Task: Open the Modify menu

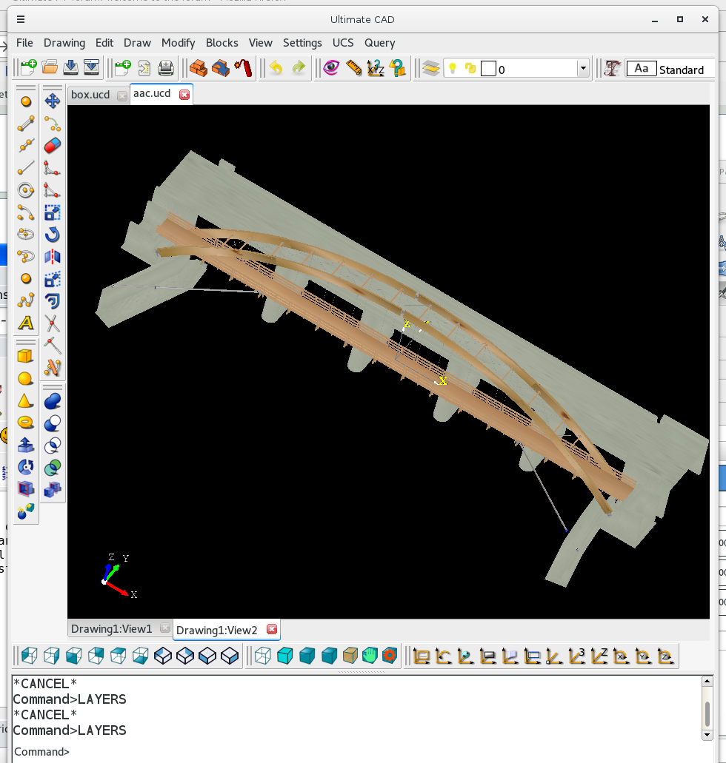Action: point(178,43)
